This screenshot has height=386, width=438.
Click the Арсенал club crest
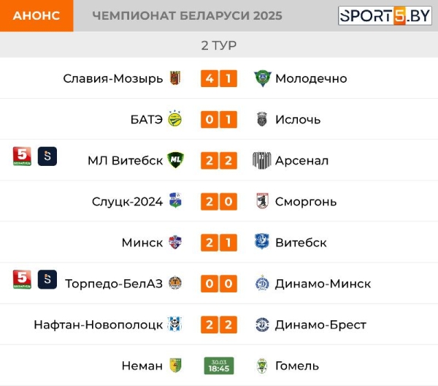click(x=262, y=160)
